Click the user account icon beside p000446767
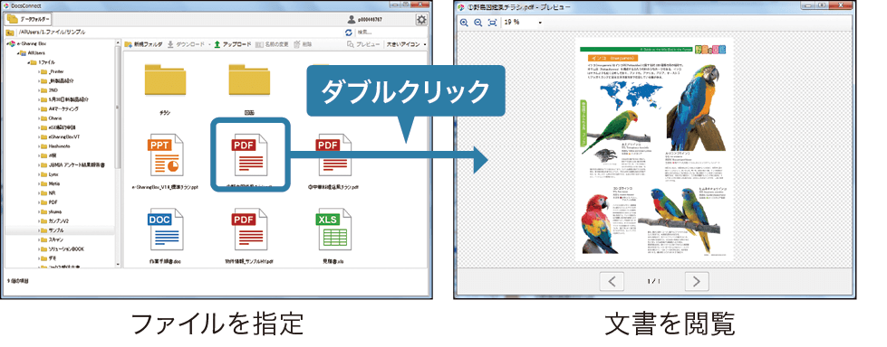 352,20
